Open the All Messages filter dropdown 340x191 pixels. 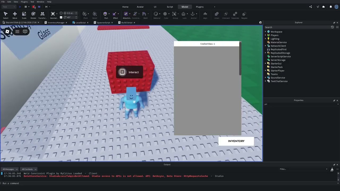[x=10, y=169]
